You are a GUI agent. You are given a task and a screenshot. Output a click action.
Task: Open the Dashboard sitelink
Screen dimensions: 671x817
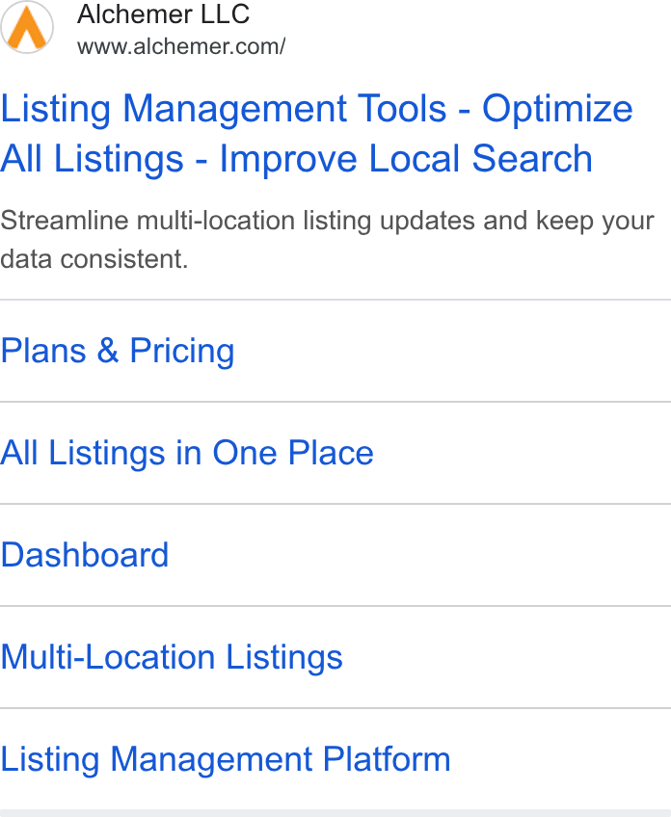click(x=85, y=554)
